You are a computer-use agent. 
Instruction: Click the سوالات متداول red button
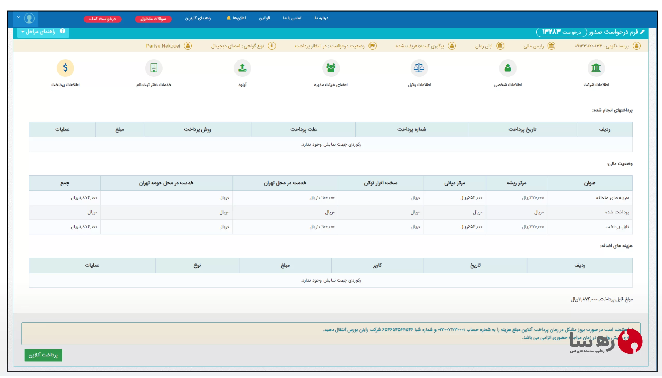pyautogui.click(x=153, y=19)
